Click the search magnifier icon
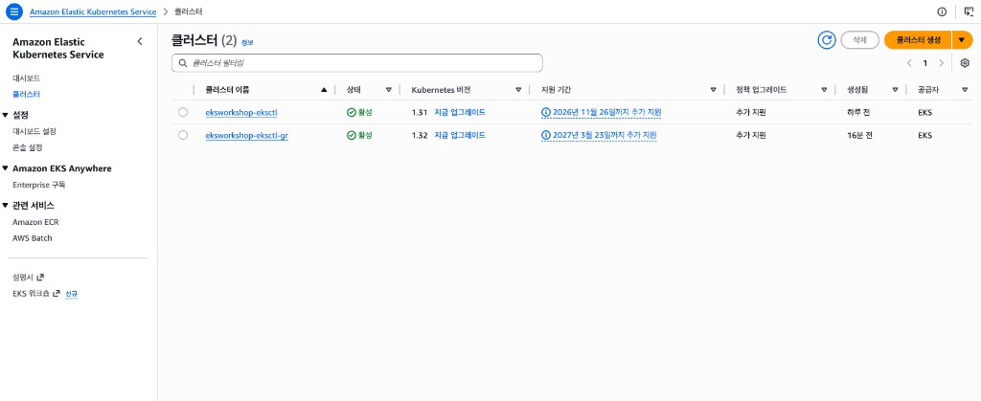981x401 pixels. click(183, 63)
